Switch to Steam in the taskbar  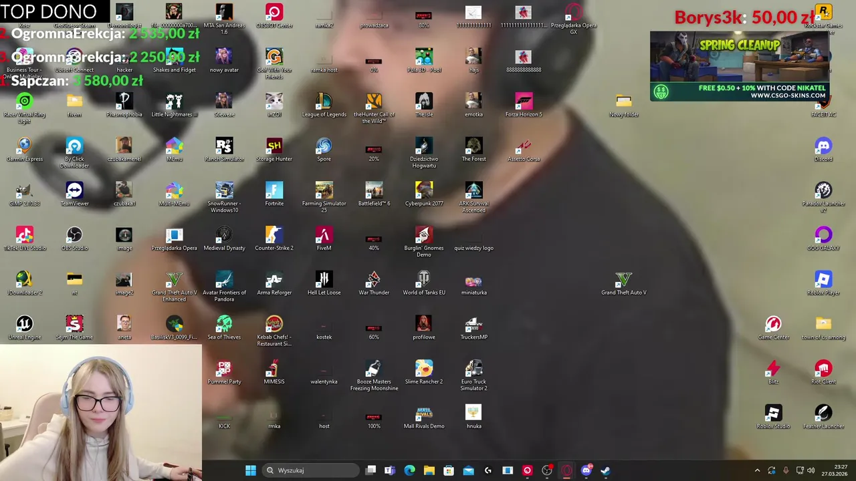(605, 470)
